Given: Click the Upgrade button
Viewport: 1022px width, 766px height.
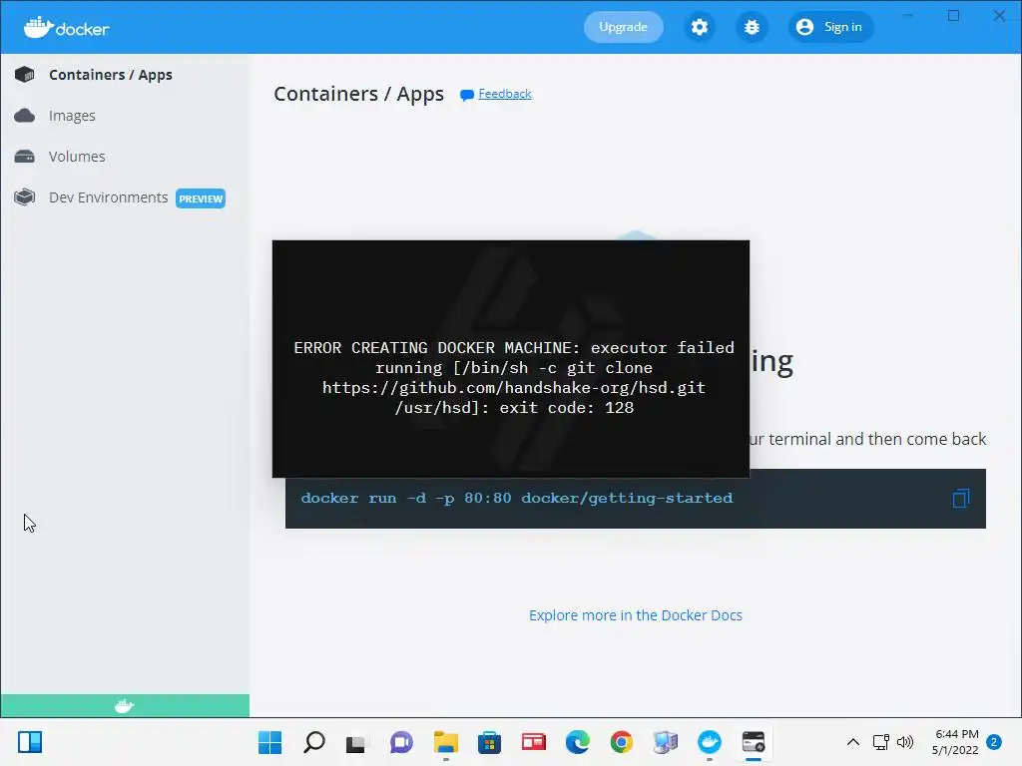Looking at the screenshot, I should pos(623,27).
